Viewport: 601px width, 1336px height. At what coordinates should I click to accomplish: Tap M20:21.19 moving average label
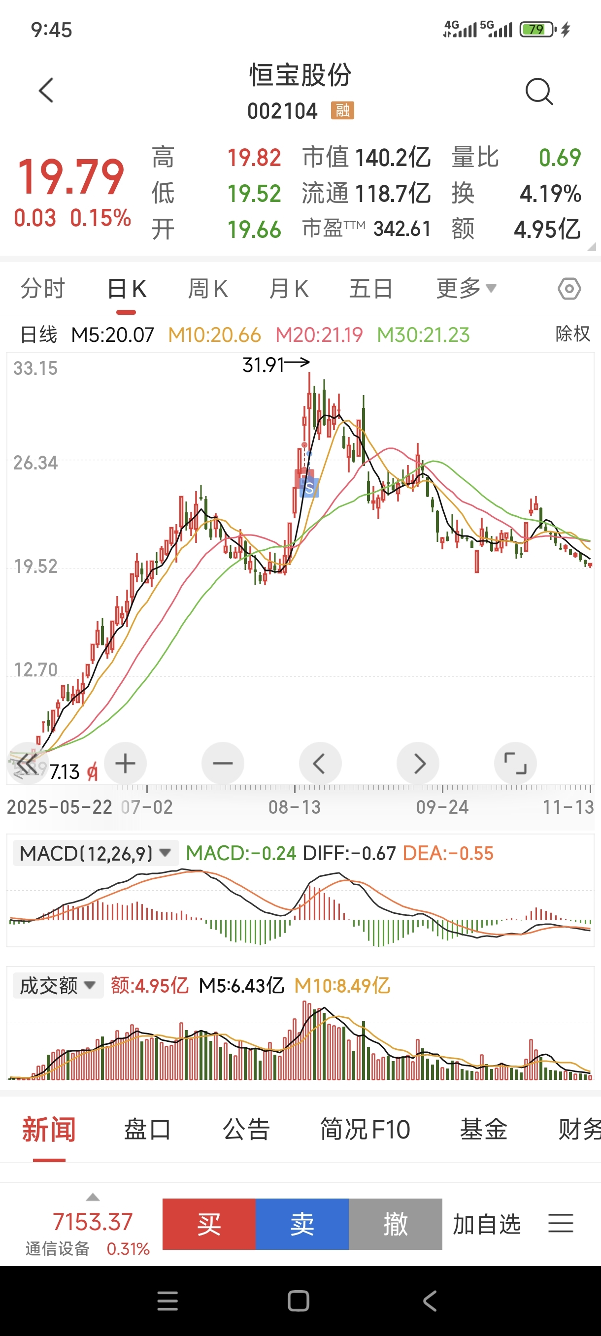pos(319,335)
